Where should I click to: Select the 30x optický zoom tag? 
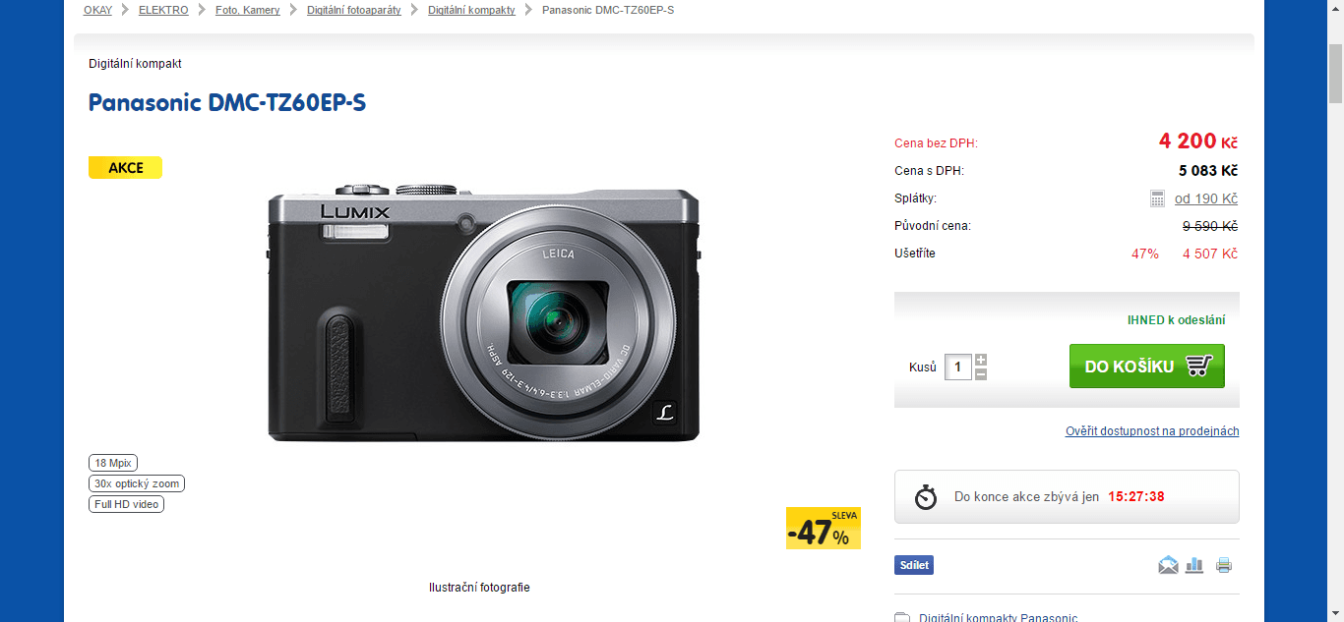point(137,483)
